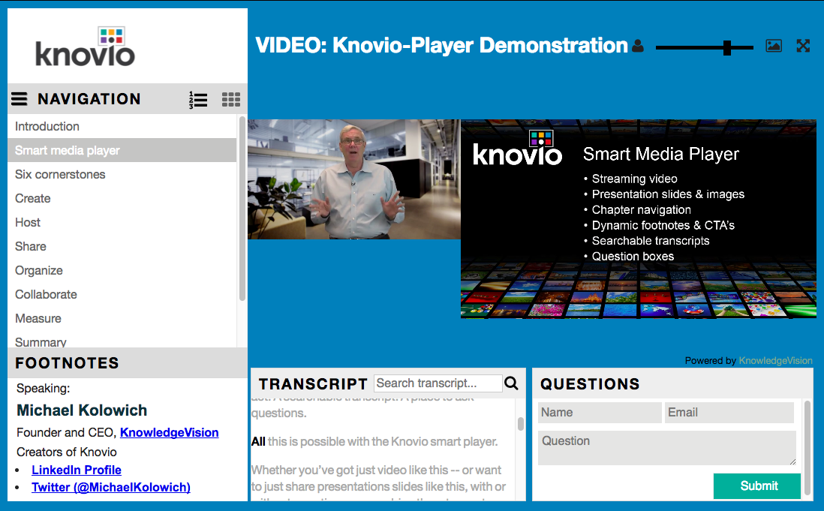
Task: Open the LinkedIn Profile link
Action: [x=77, y=470]
